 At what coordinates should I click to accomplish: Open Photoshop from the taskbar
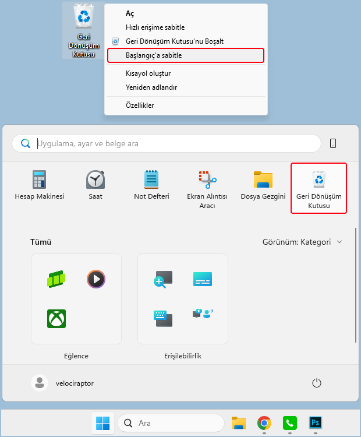click(x=316, y=423)
